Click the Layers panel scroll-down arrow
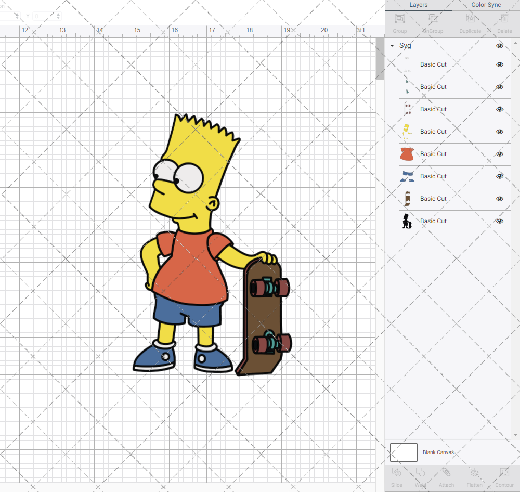Viewport: 520px width, 492px height. (x=515, y=436)
